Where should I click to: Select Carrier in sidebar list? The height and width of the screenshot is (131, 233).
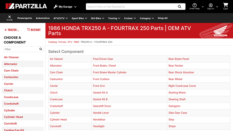tap(9, 84)
